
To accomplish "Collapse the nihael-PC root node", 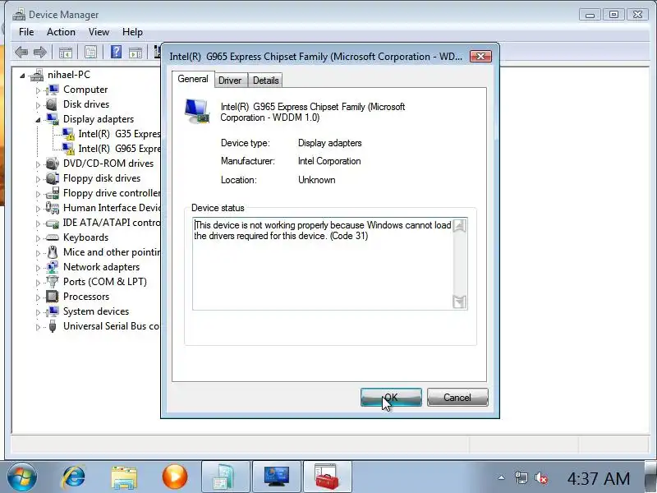I will coord(22,76).
